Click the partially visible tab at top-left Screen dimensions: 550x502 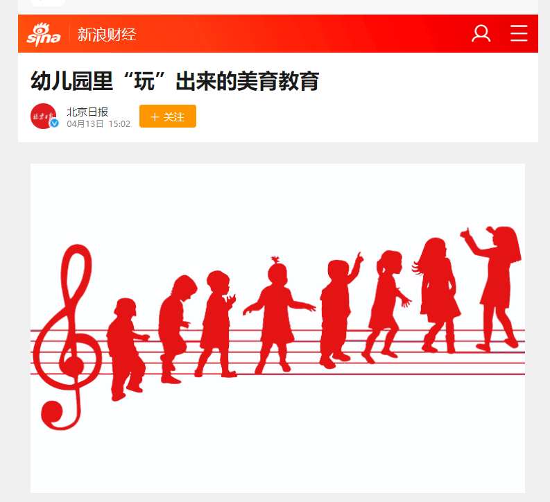48,3
